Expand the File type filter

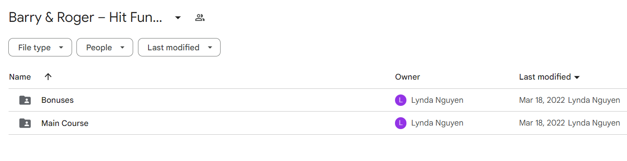[40, 47]
